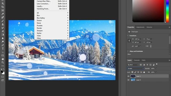Hide Layer 1 with its eye icon
This screenshot has height=96, width=171.
[128, 76]
